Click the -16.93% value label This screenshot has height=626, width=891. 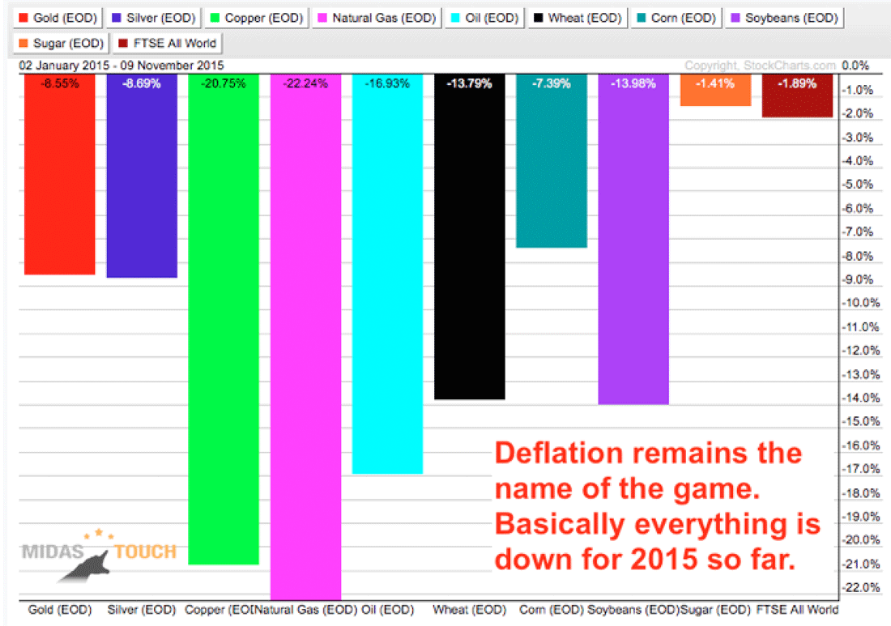[387, 83]
